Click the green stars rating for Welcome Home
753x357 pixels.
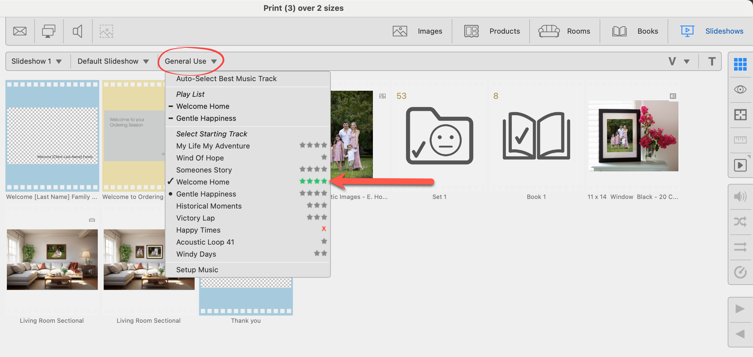coord(313,181)
